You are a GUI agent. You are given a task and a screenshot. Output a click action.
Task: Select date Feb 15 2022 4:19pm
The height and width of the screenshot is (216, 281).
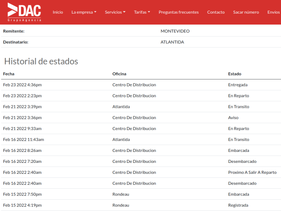(22, 205)
